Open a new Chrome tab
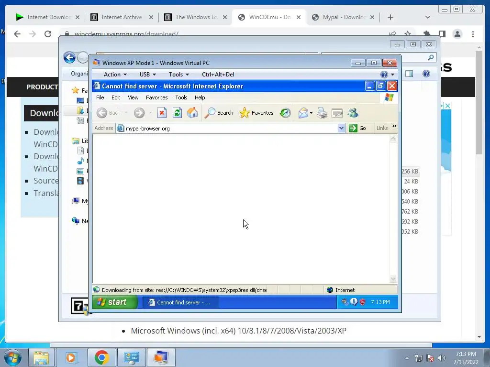The height and width of the screenshot is (367, 490). [390, 17]
